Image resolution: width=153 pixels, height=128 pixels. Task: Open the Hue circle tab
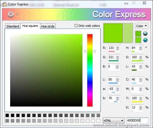48,26
